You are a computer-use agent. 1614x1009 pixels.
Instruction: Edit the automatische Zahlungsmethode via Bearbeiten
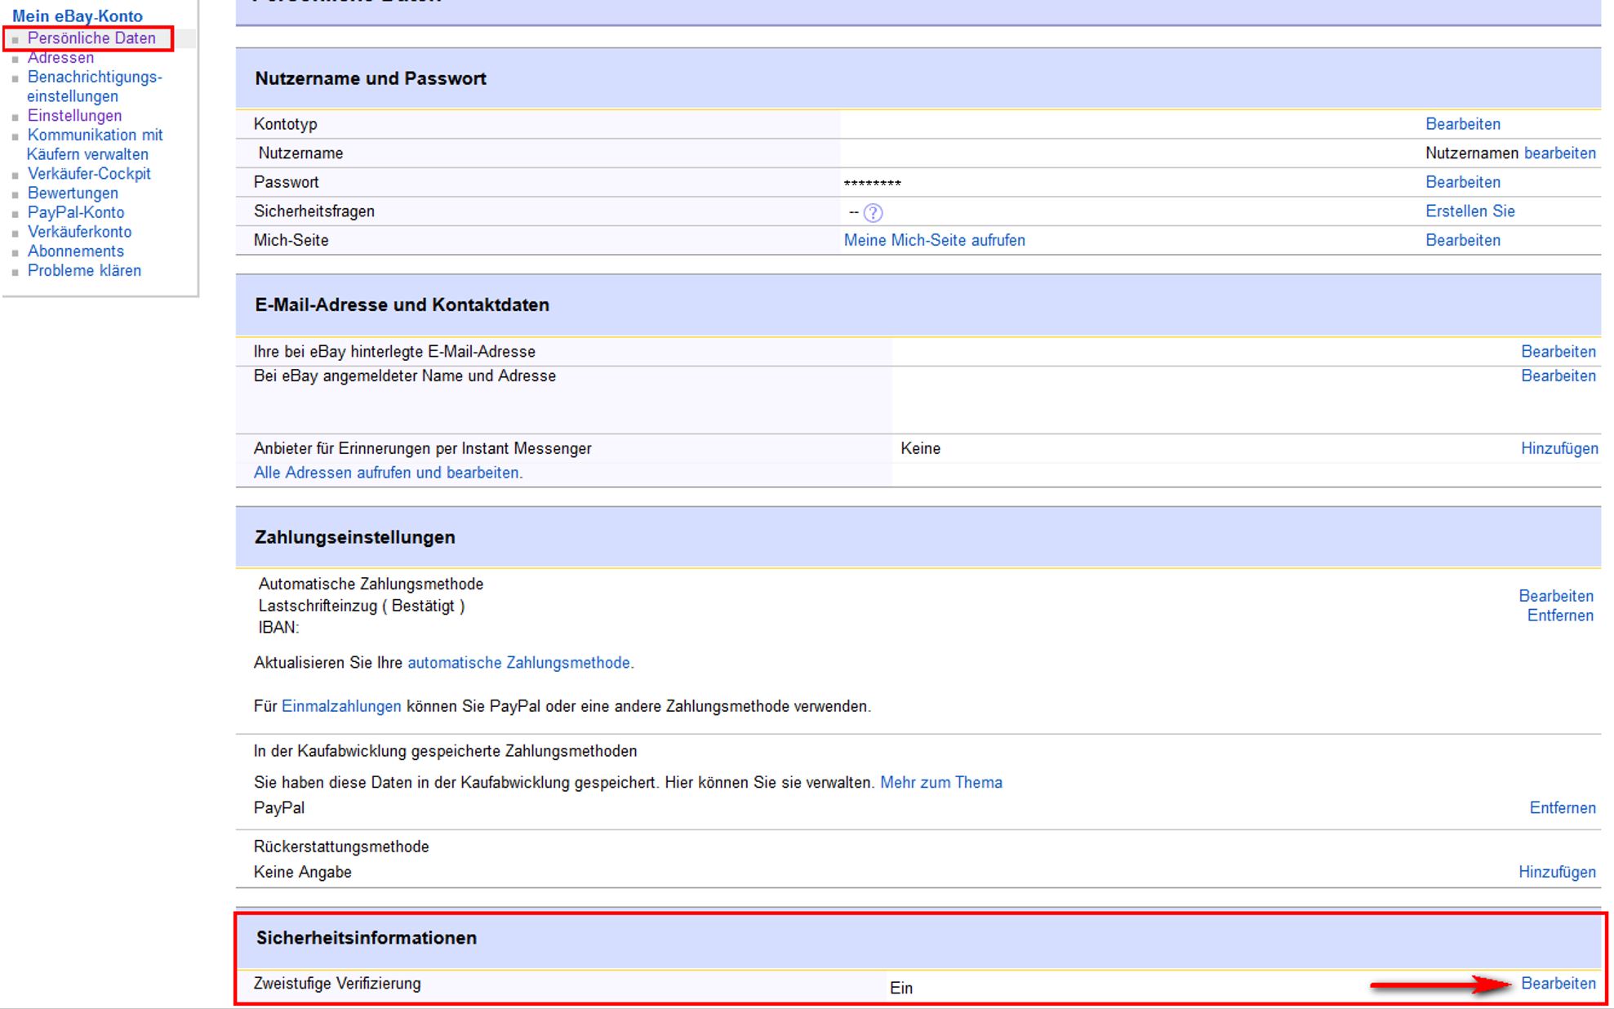[x=1556, y=596]
